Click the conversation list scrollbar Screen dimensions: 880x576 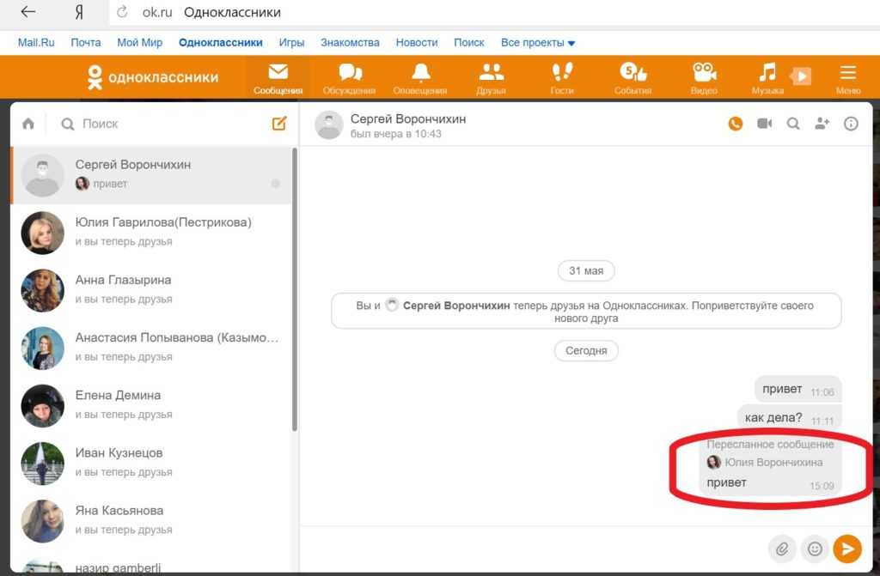click(x=294, y=289)
